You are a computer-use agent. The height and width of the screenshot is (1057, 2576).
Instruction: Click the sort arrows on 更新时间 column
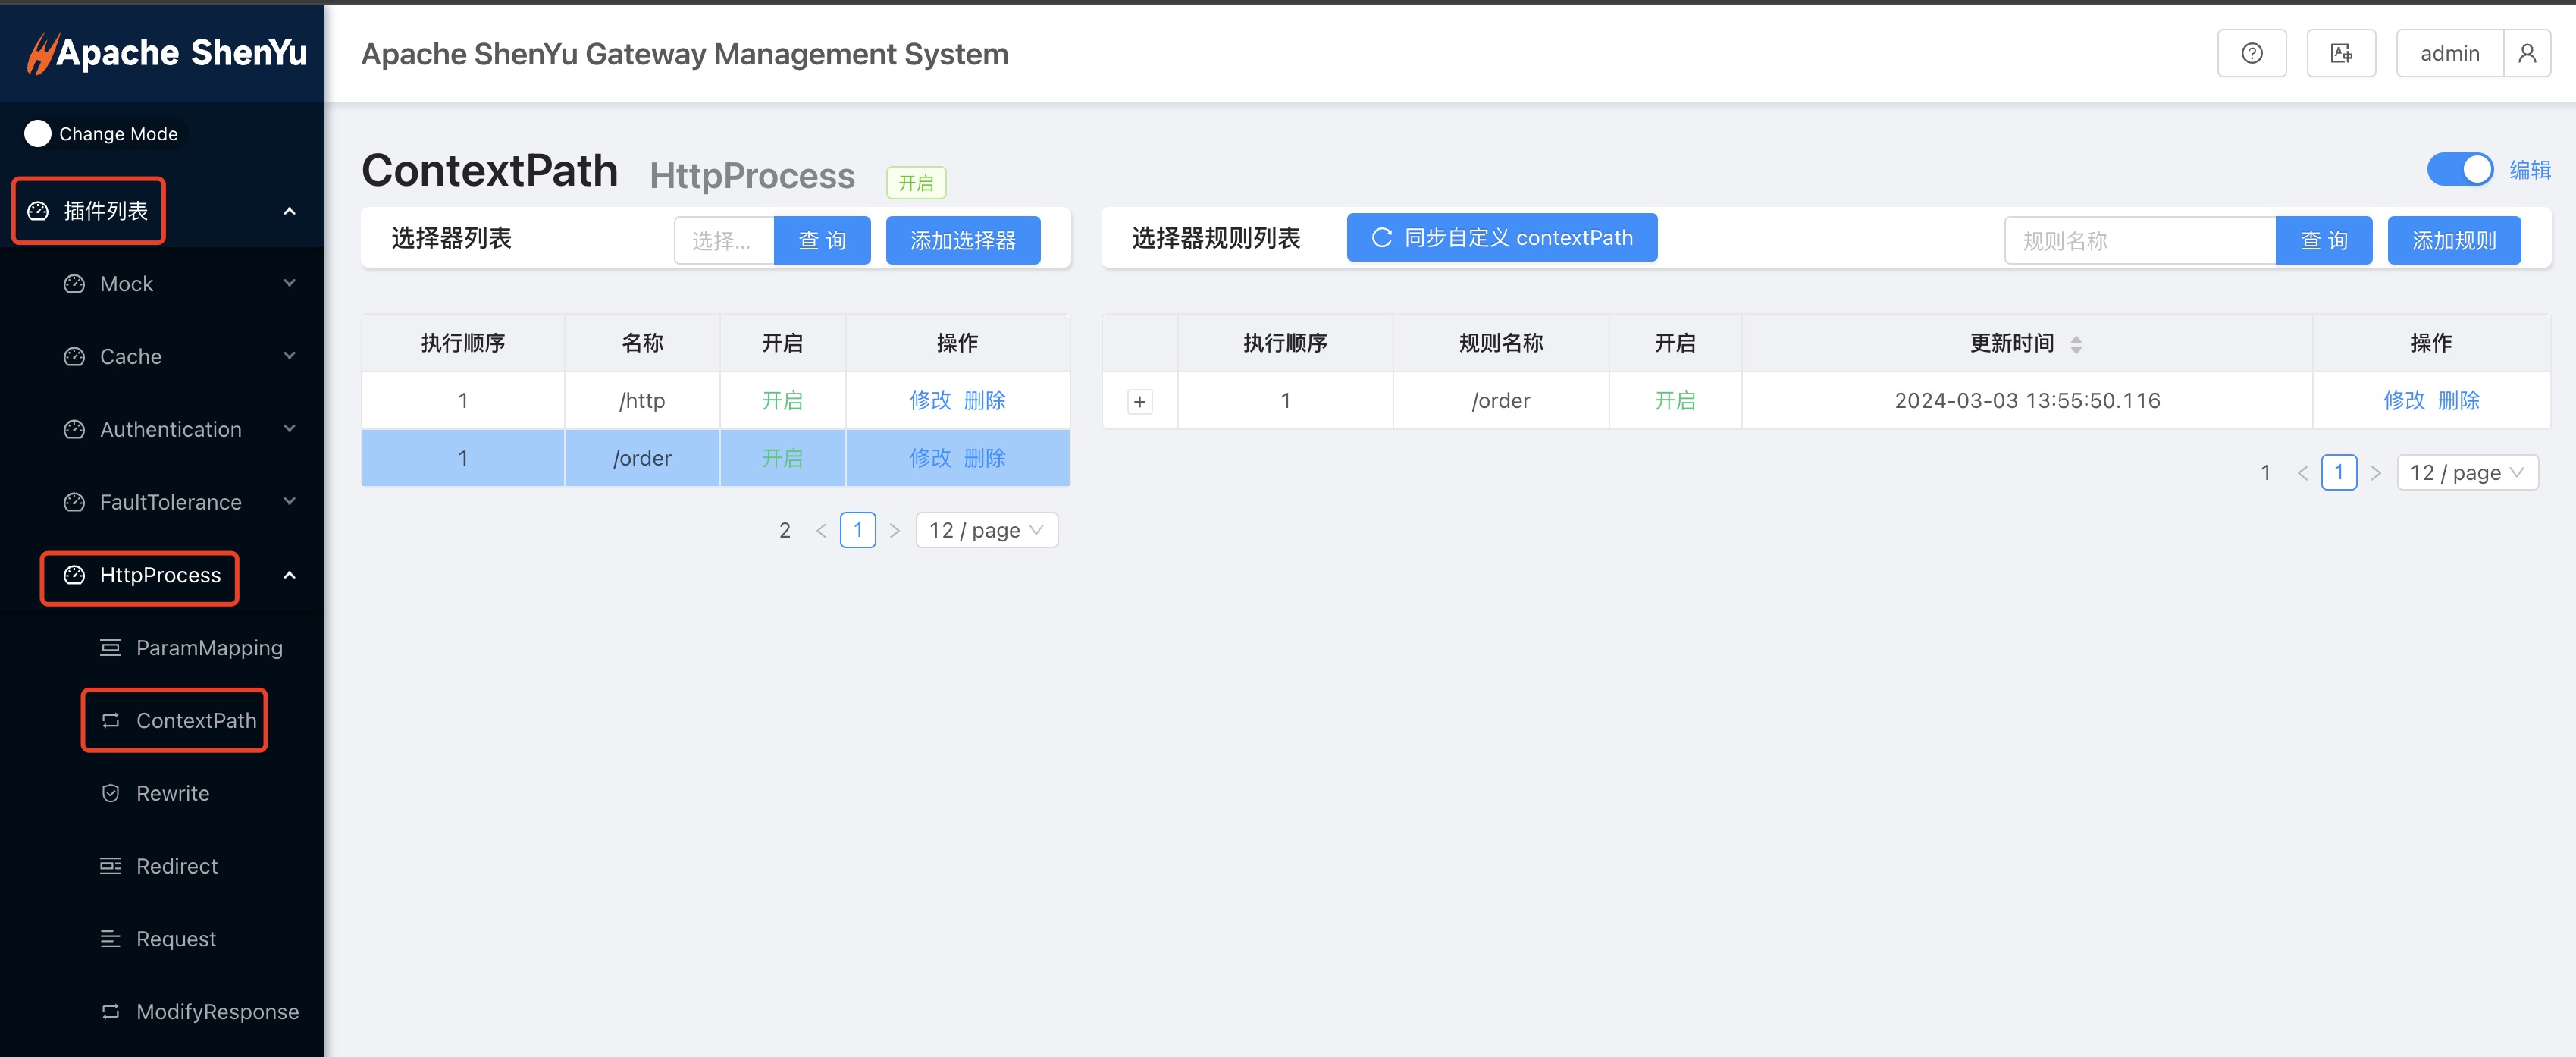coord(2076,344)
